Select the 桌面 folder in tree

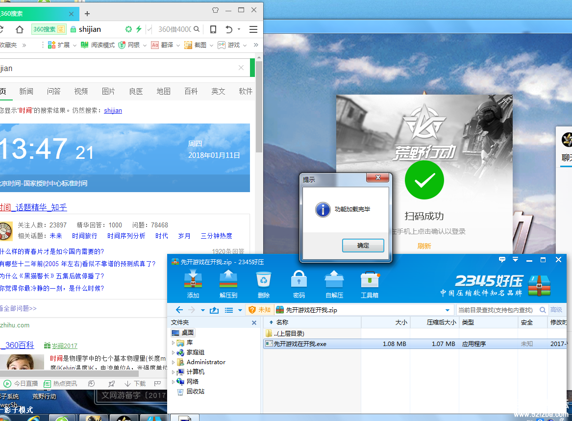click(x=183, y=333)
